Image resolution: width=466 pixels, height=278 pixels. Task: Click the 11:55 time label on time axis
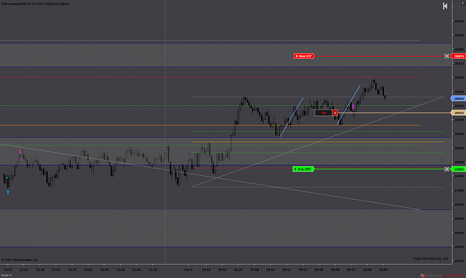tap(7, 270)
